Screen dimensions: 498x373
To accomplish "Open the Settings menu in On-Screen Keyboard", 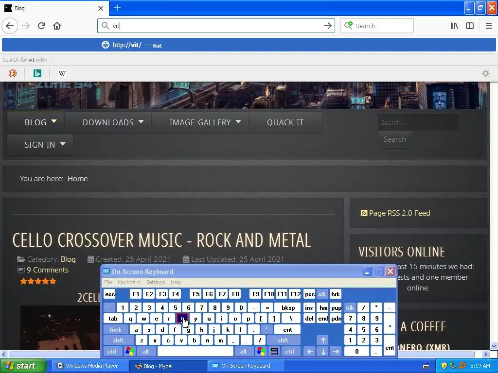I will [155, 282].
